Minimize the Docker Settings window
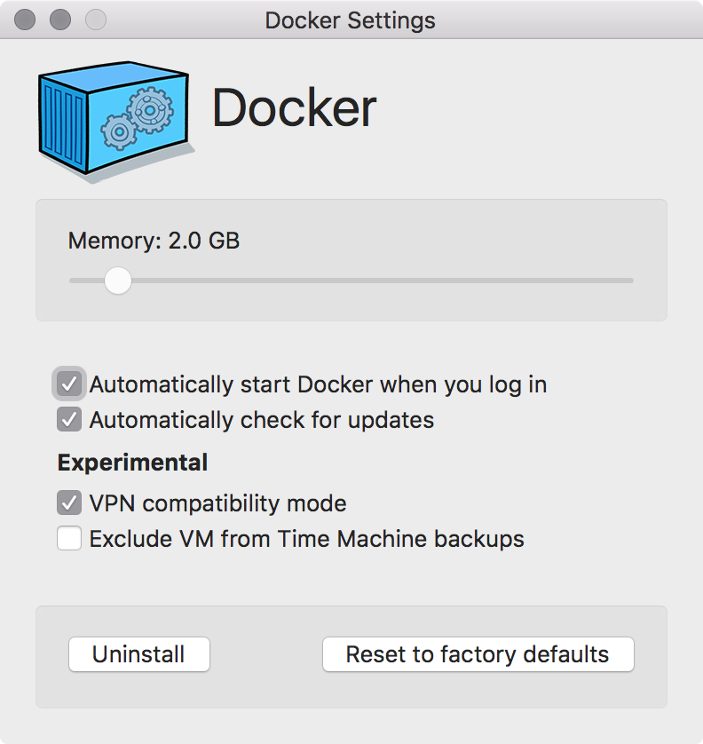This screenshot has height=744, width=703. (x=60, y=20)
